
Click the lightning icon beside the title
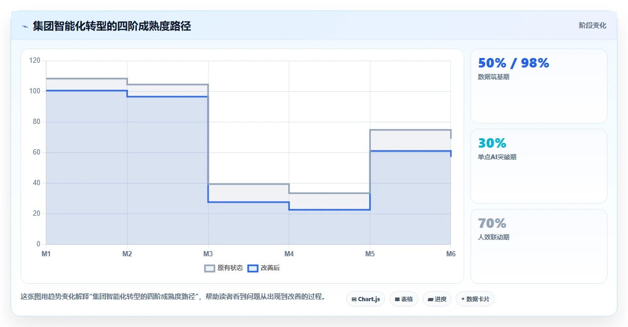point(25,27)
